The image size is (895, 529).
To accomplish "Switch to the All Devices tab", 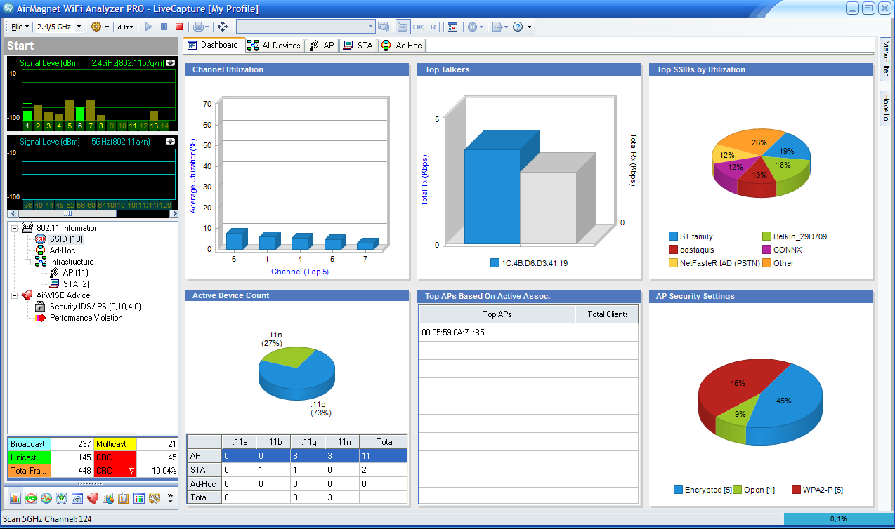I will point(274,46).
